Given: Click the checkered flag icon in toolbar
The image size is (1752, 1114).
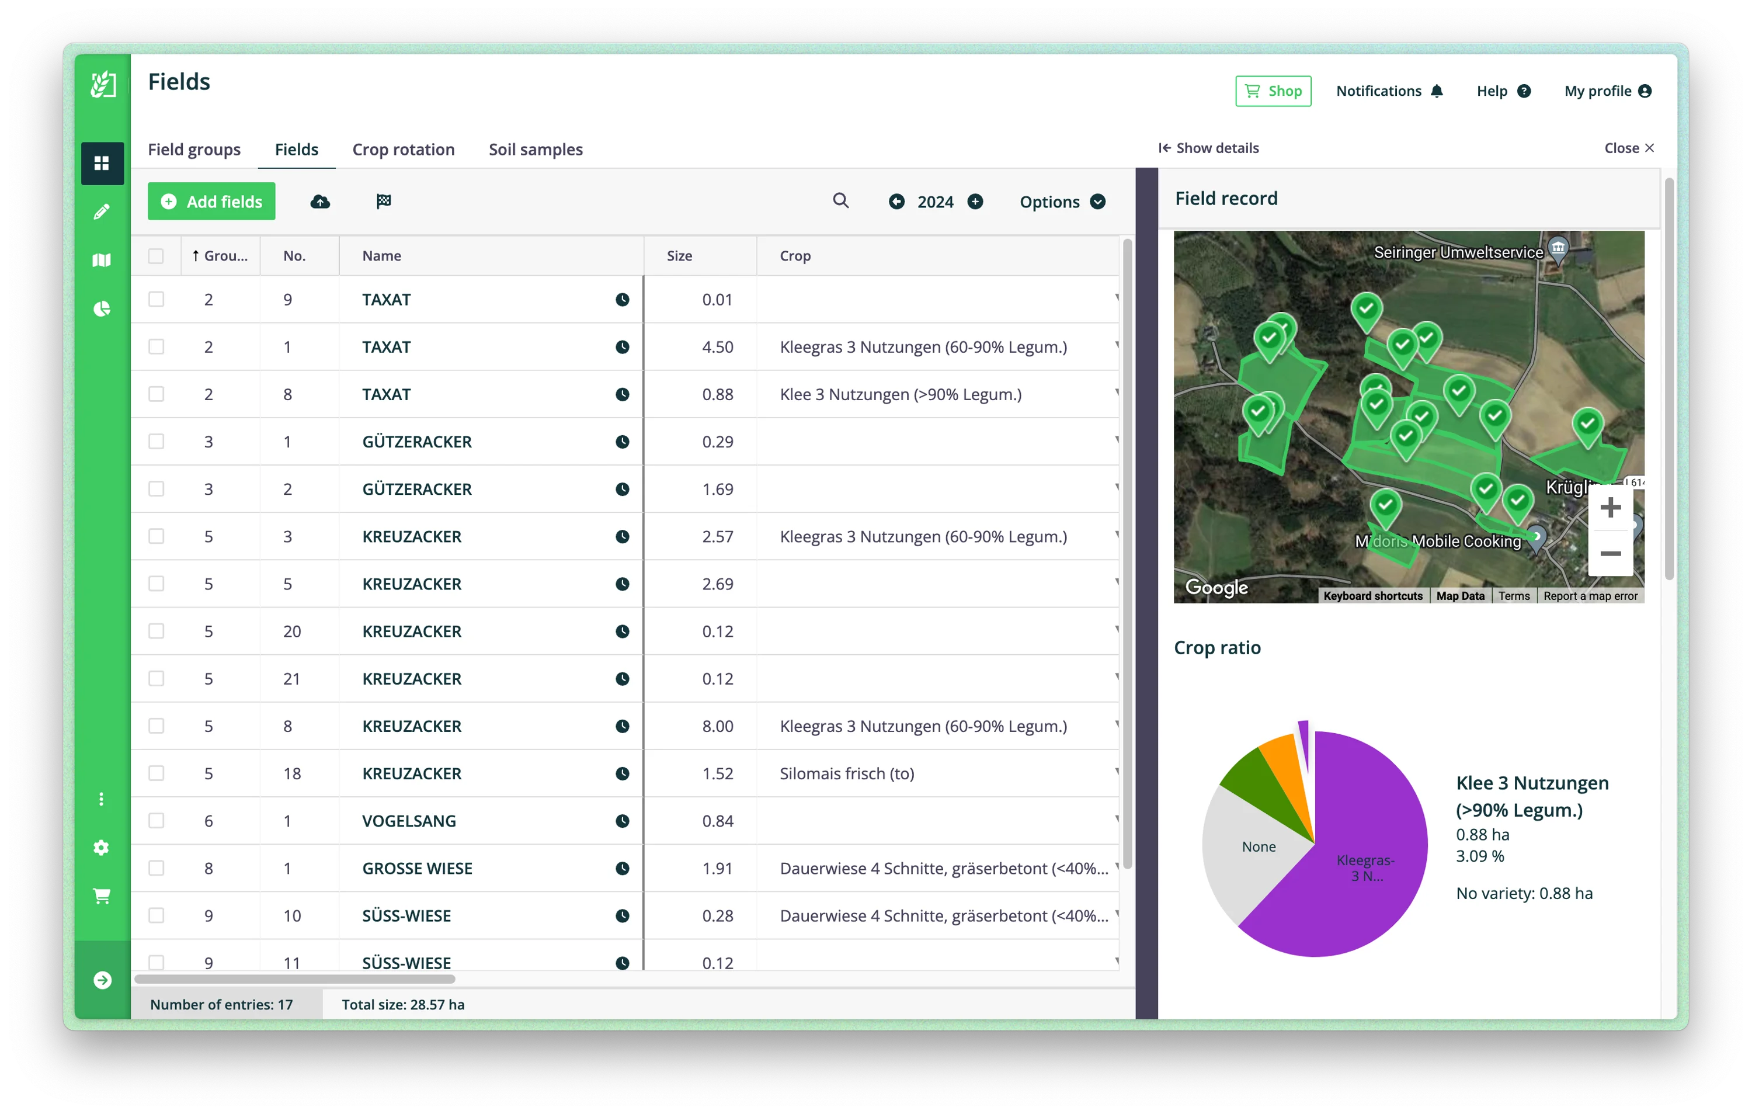Looking at the screenshot, I should pyautogui.click(x=384, y=201).
